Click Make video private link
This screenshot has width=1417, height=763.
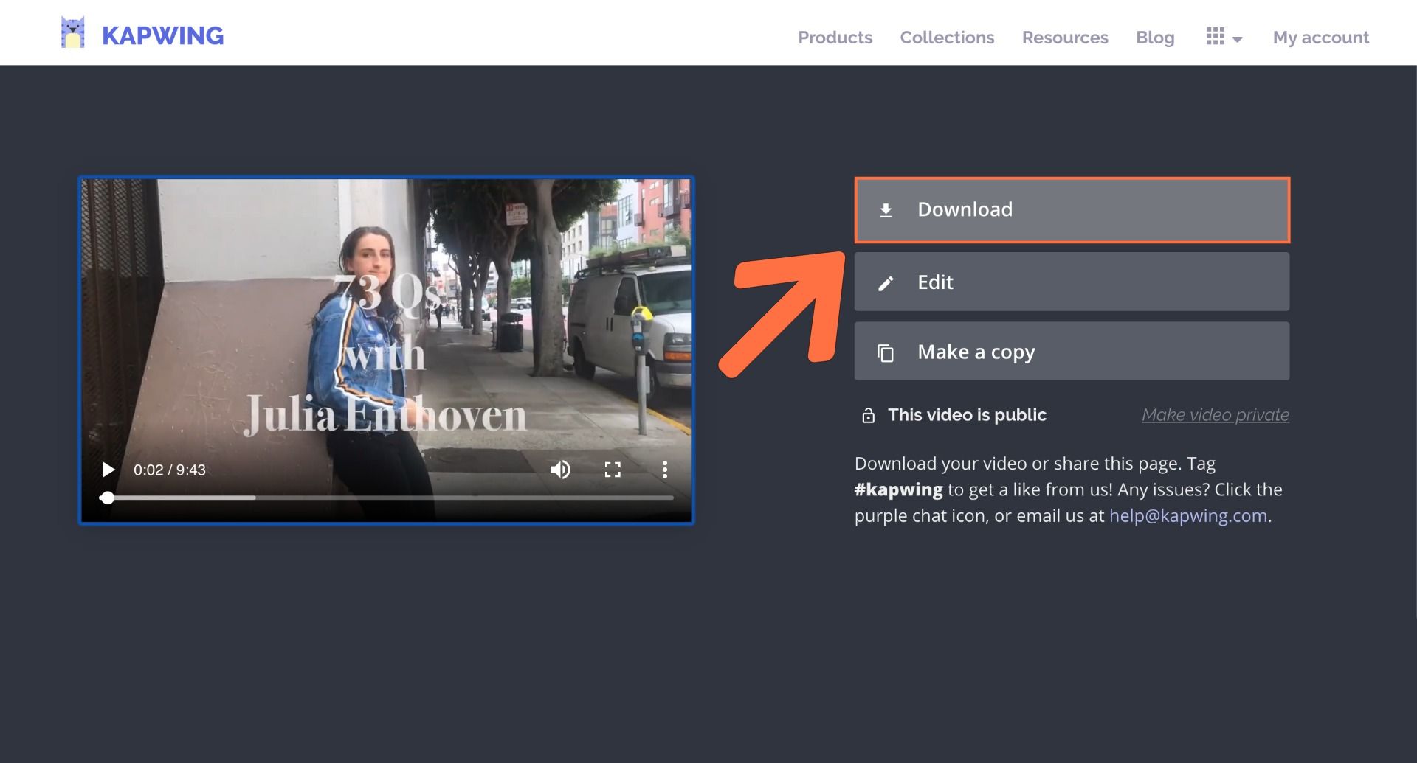click(x=1216, y=415)
